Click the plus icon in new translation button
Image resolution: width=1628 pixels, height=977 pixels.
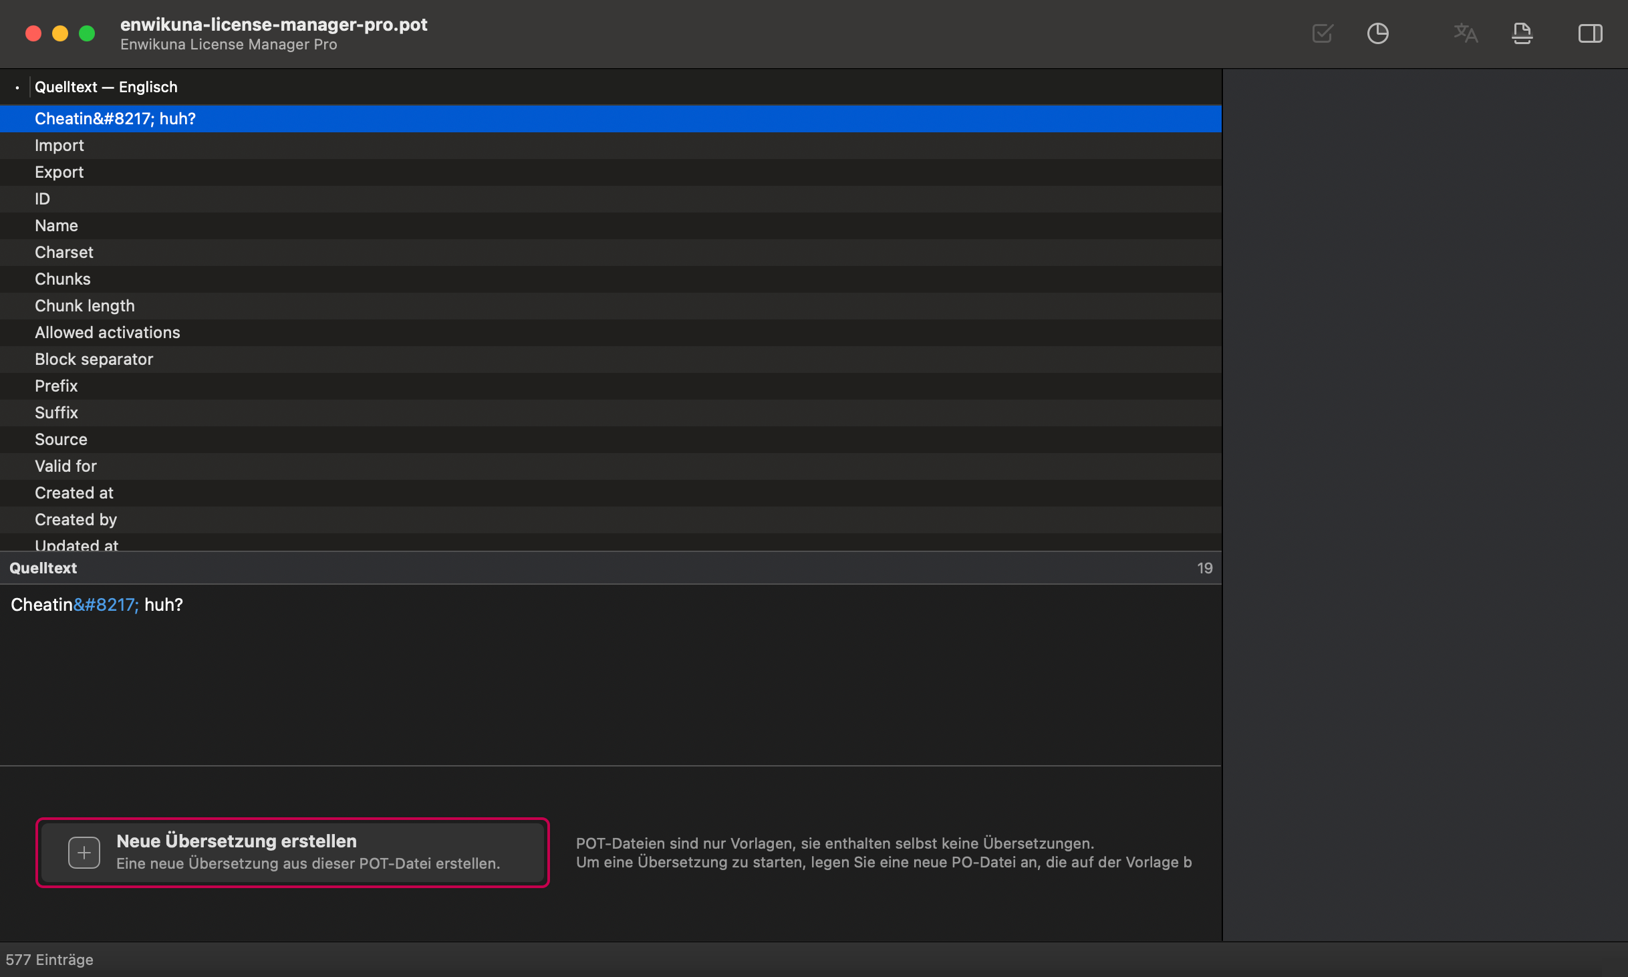pyautogui.click(x=84, y=853)
